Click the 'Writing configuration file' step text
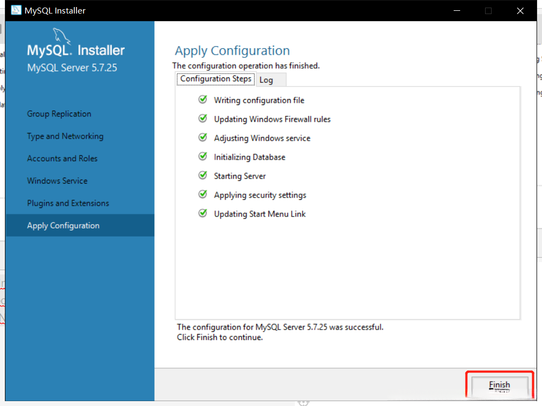This screenshot has height=406, width=542. pyautogui.click(x=259, y=101)
